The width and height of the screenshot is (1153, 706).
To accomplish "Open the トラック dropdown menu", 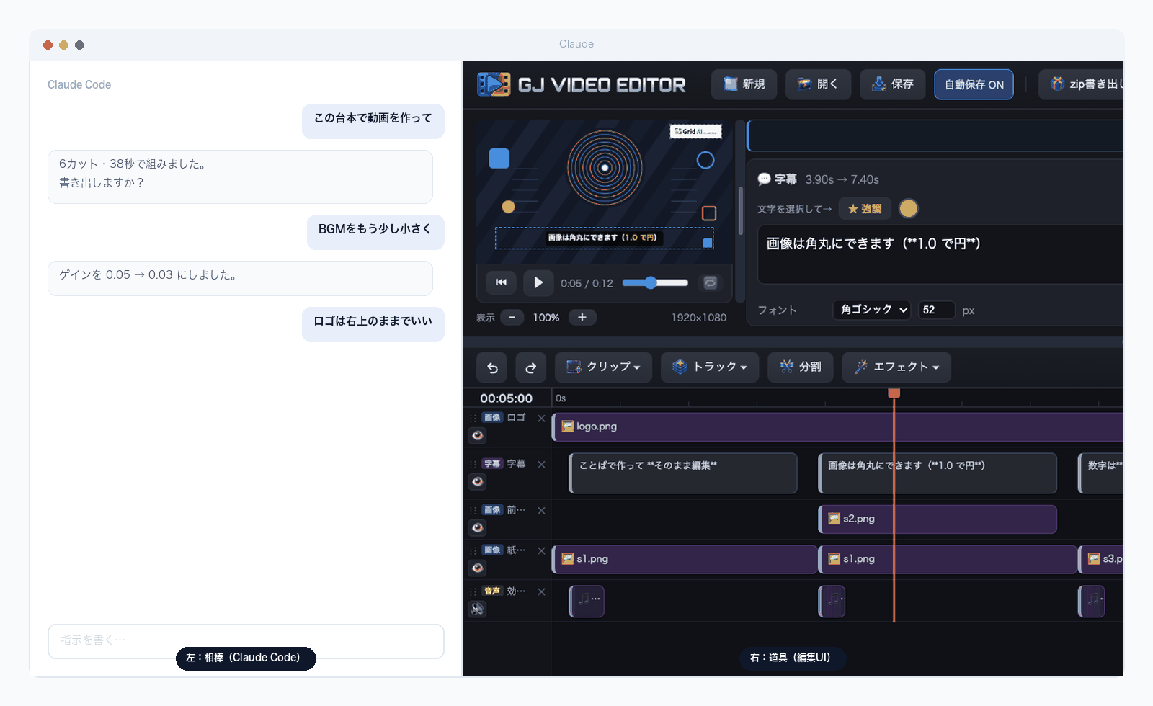I will coord(710,367).
